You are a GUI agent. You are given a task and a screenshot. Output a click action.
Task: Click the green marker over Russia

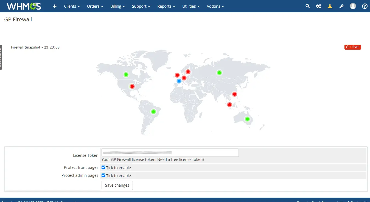tap(219, 73)
